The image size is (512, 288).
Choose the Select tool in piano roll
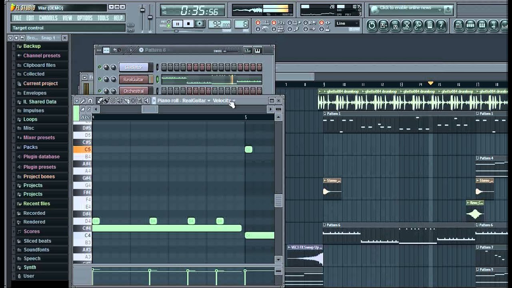coord(133,101)
